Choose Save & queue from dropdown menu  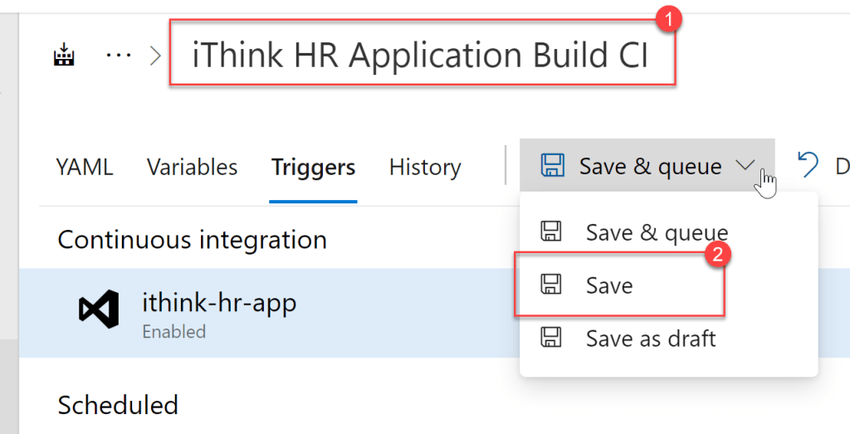pyautogui.click(x=656, y=232)
